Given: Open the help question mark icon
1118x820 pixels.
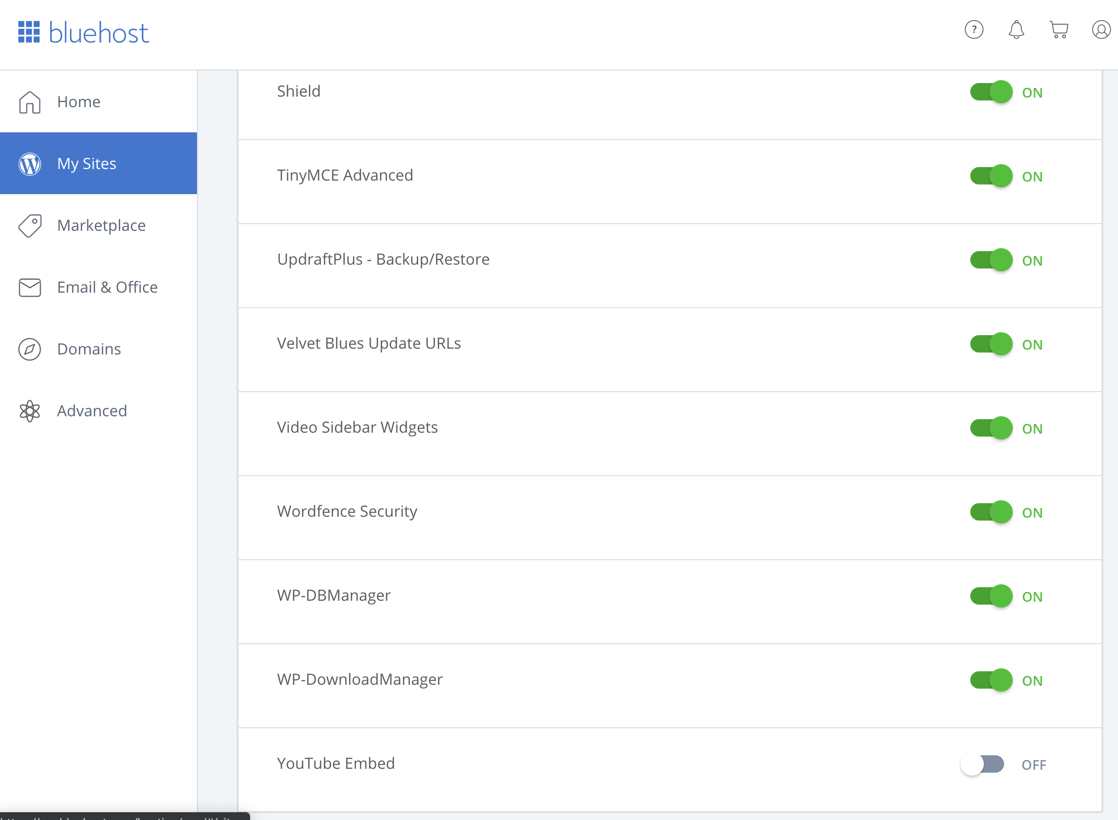Looking at the screenshot, I should tap(974, 30).
